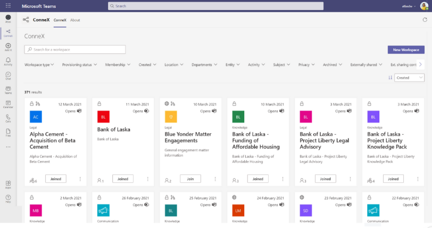Select ConneX app in left sidebar

click(8, 33)
